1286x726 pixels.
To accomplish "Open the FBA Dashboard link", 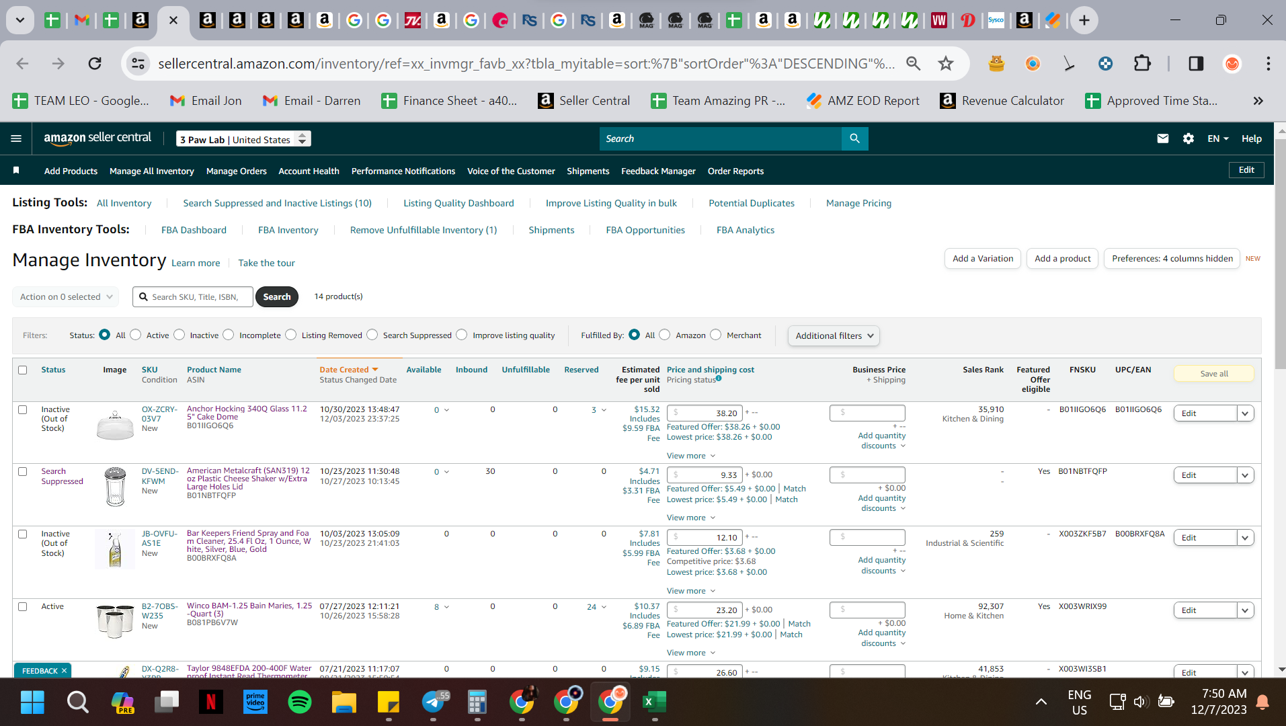I will (194, 230).
